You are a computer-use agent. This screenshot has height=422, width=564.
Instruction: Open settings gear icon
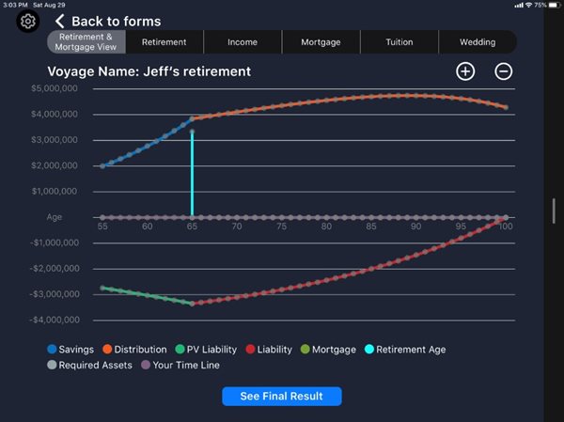tap(28, 21)
